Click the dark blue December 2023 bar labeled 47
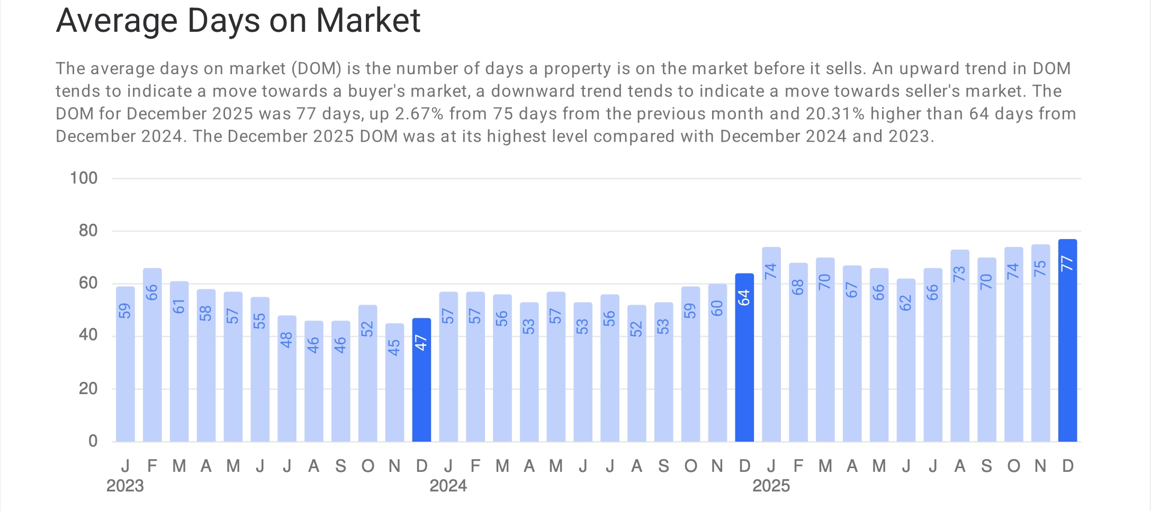 [x=421, y=380]
